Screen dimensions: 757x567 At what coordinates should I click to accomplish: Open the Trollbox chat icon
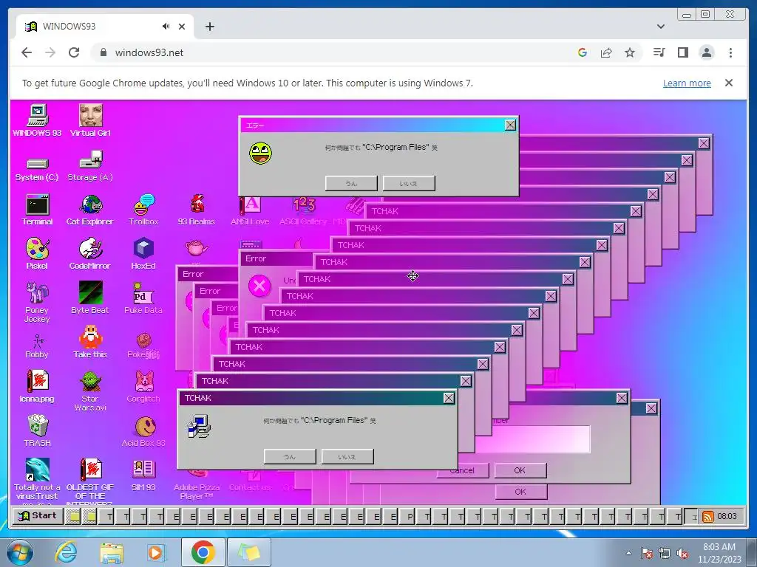pos(143,210)
